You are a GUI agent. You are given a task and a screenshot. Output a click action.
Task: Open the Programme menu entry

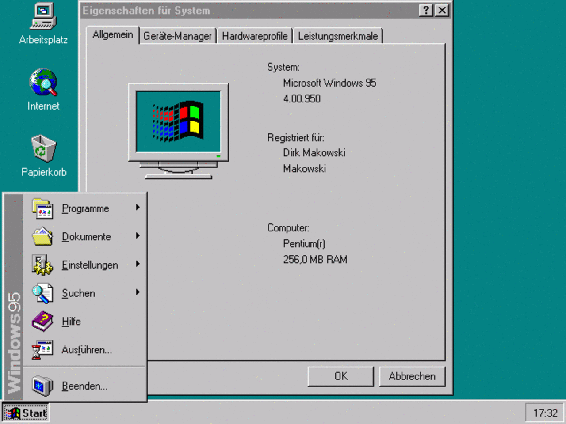pyautogui.click(x=85, y=208)
